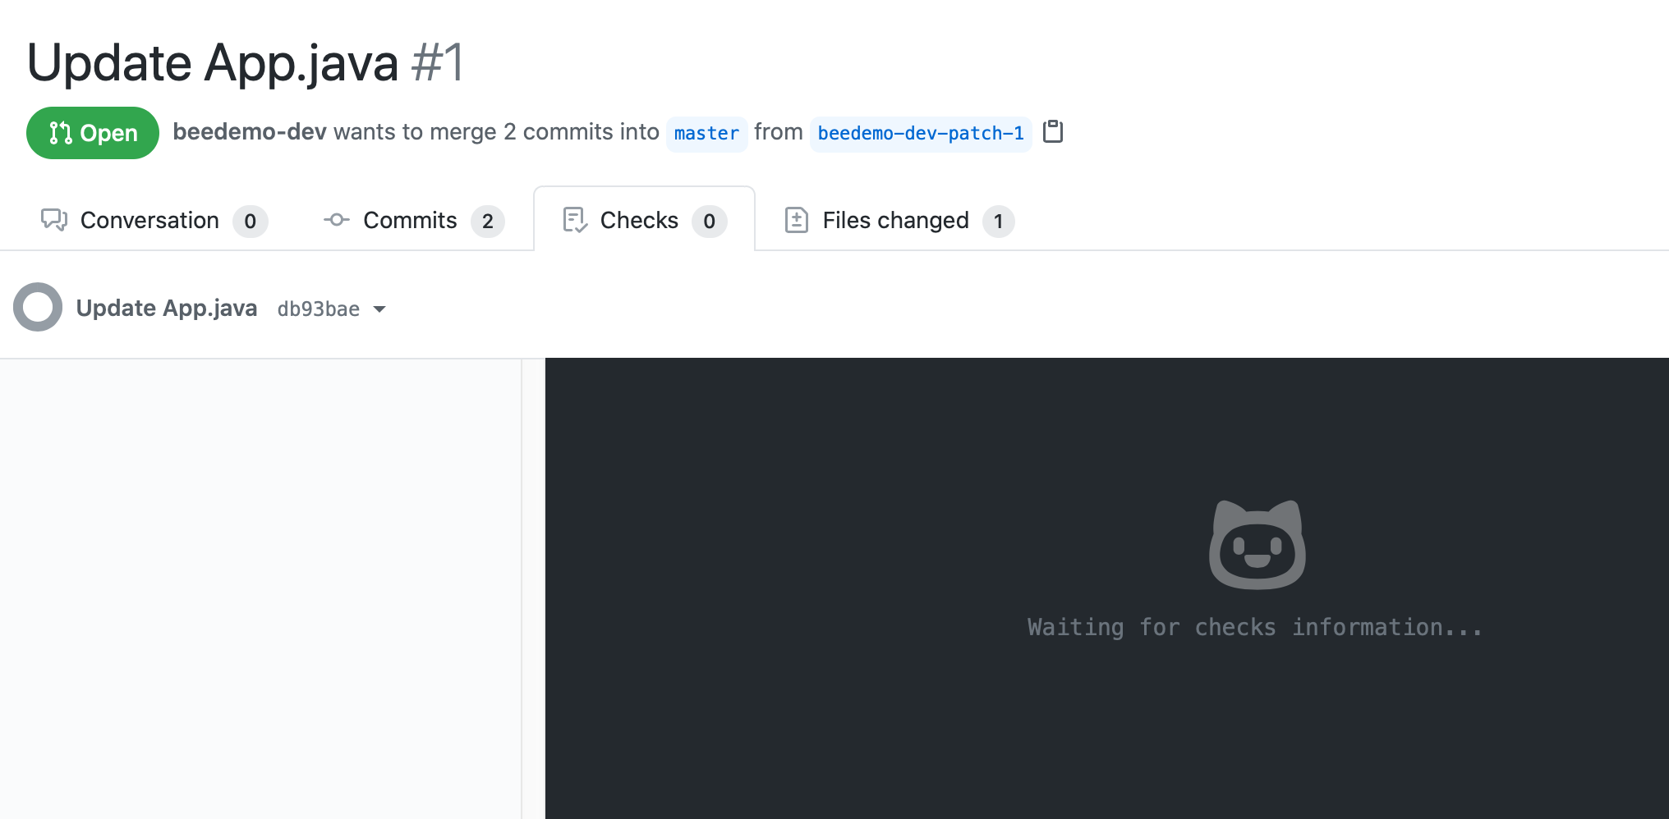Click the pending status circle icon

tap(38, 308)
